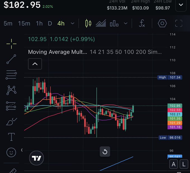Click the Moving Average Mult... indicator label
Viewport: 190px width, 173px height.
point(58,52)
